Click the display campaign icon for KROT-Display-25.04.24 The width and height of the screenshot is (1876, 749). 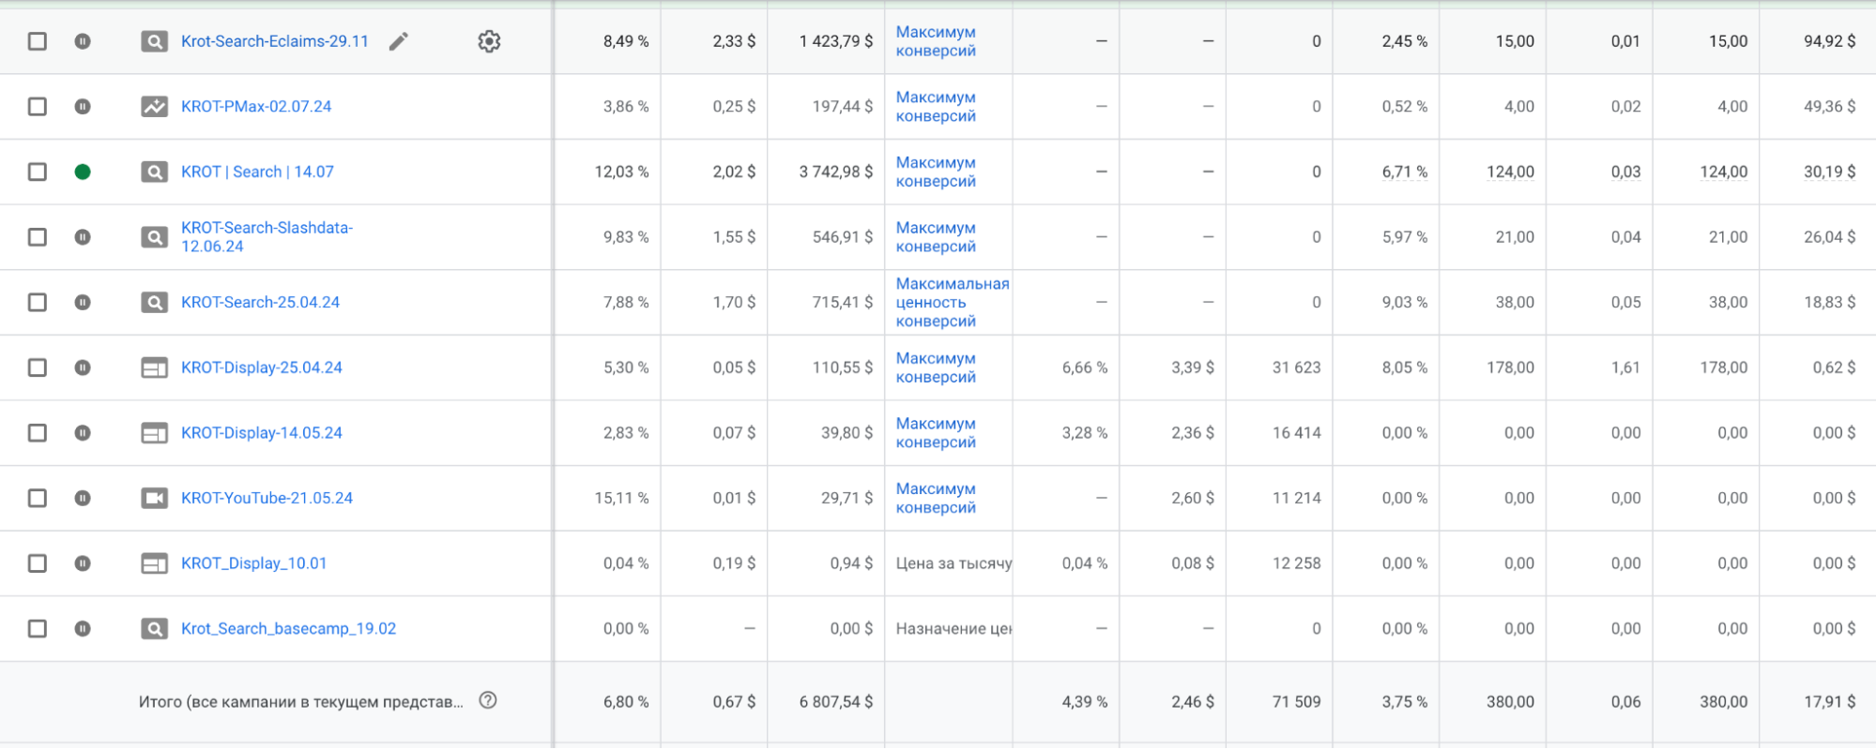[154, 367]
